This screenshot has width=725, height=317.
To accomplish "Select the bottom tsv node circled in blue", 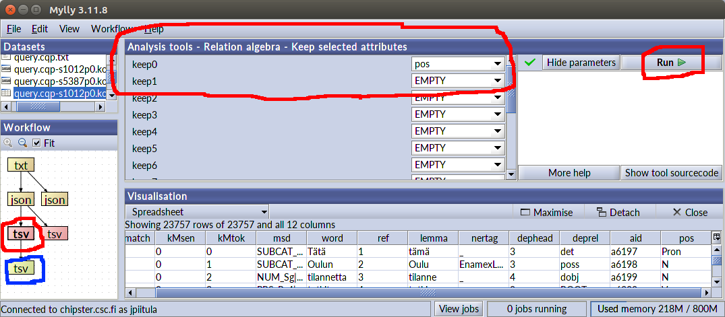I will pos(20,269).
